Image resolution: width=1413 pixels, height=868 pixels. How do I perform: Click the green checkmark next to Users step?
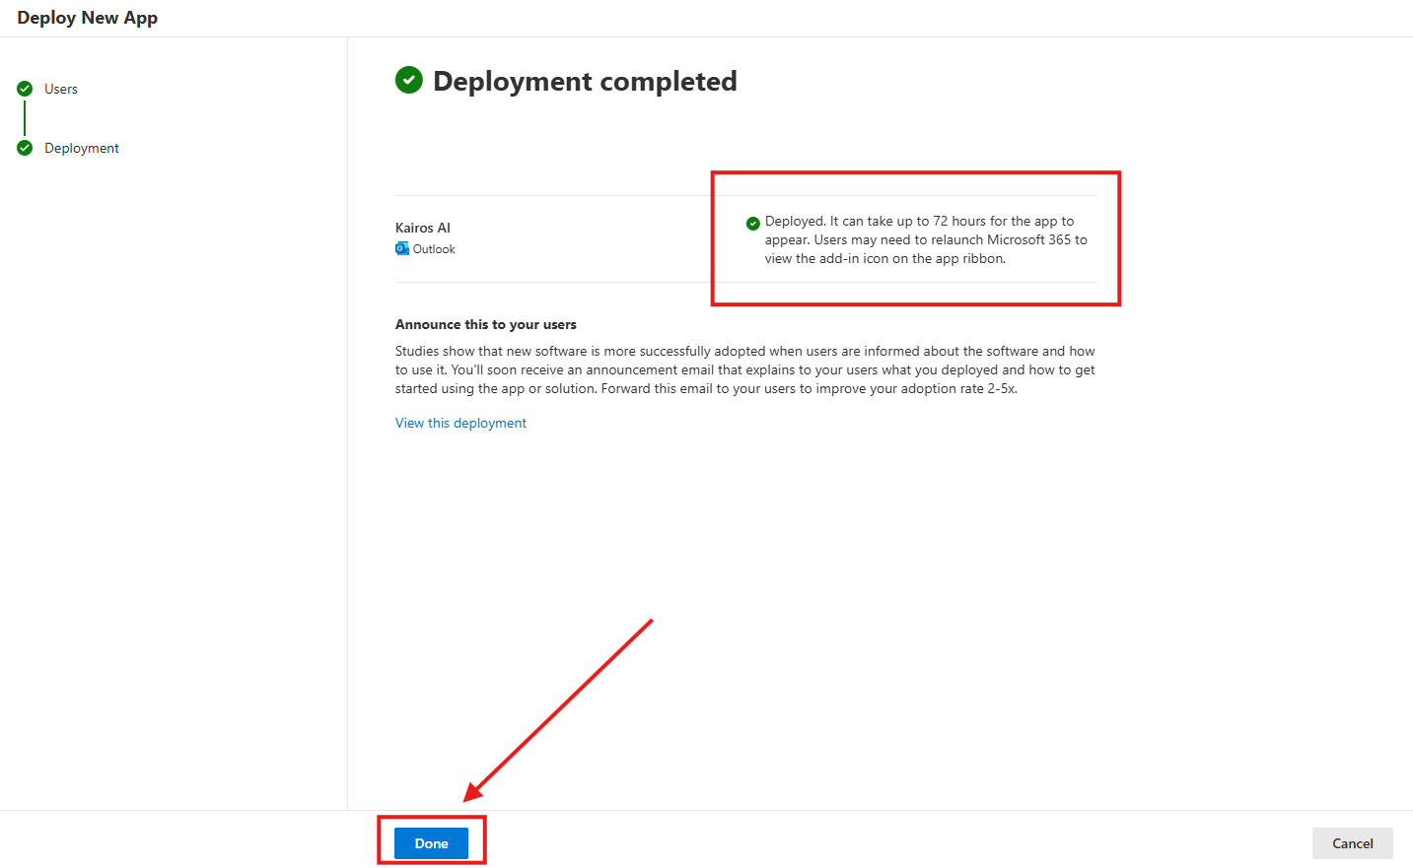click(x=25, y=89)
